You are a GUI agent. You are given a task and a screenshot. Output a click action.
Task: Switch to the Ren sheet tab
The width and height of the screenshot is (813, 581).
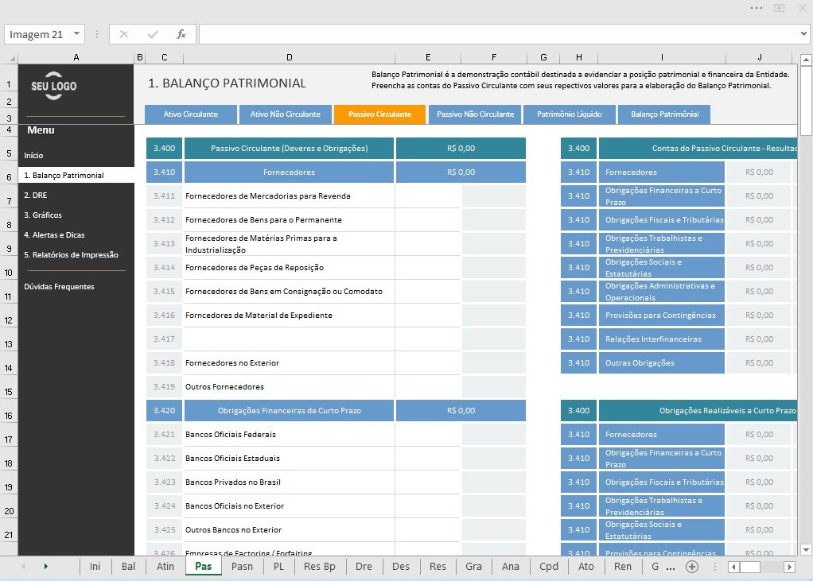pyautogui.click(x=623, y=567)
